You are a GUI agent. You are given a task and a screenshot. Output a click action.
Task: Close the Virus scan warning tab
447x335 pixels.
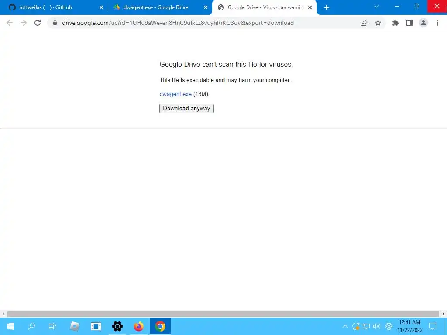pos(310,7)
